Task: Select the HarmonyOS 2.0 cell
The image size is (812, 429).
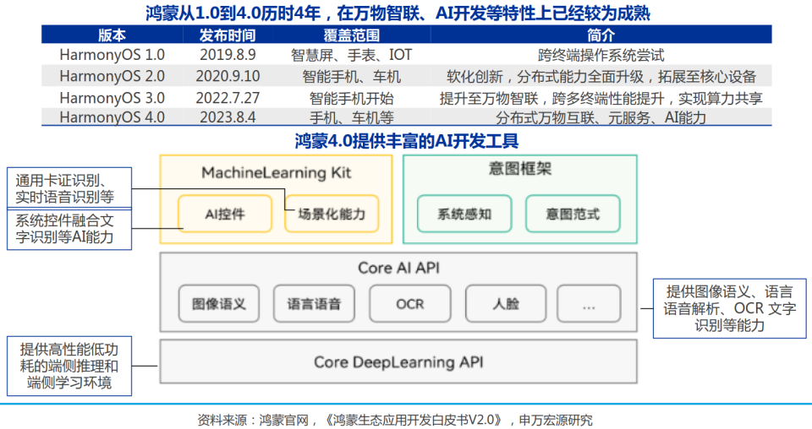Action: (112, 77)
